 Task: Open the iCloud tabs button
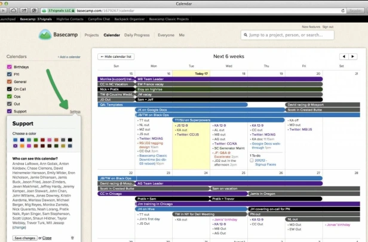tap(14, 11)
